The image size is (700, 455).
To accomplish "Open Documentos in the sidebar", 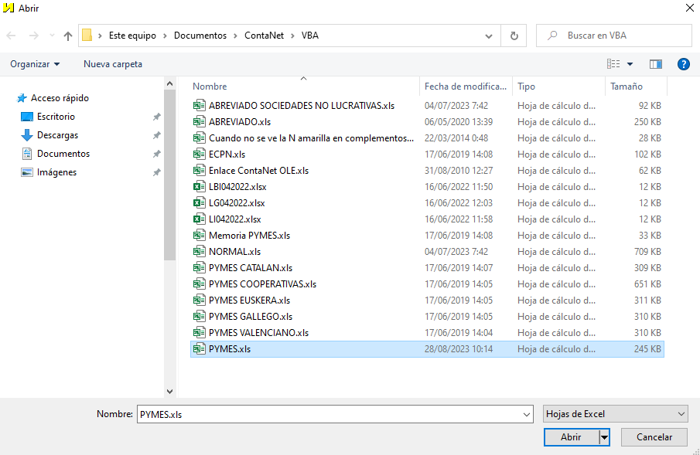I will 63,154.
